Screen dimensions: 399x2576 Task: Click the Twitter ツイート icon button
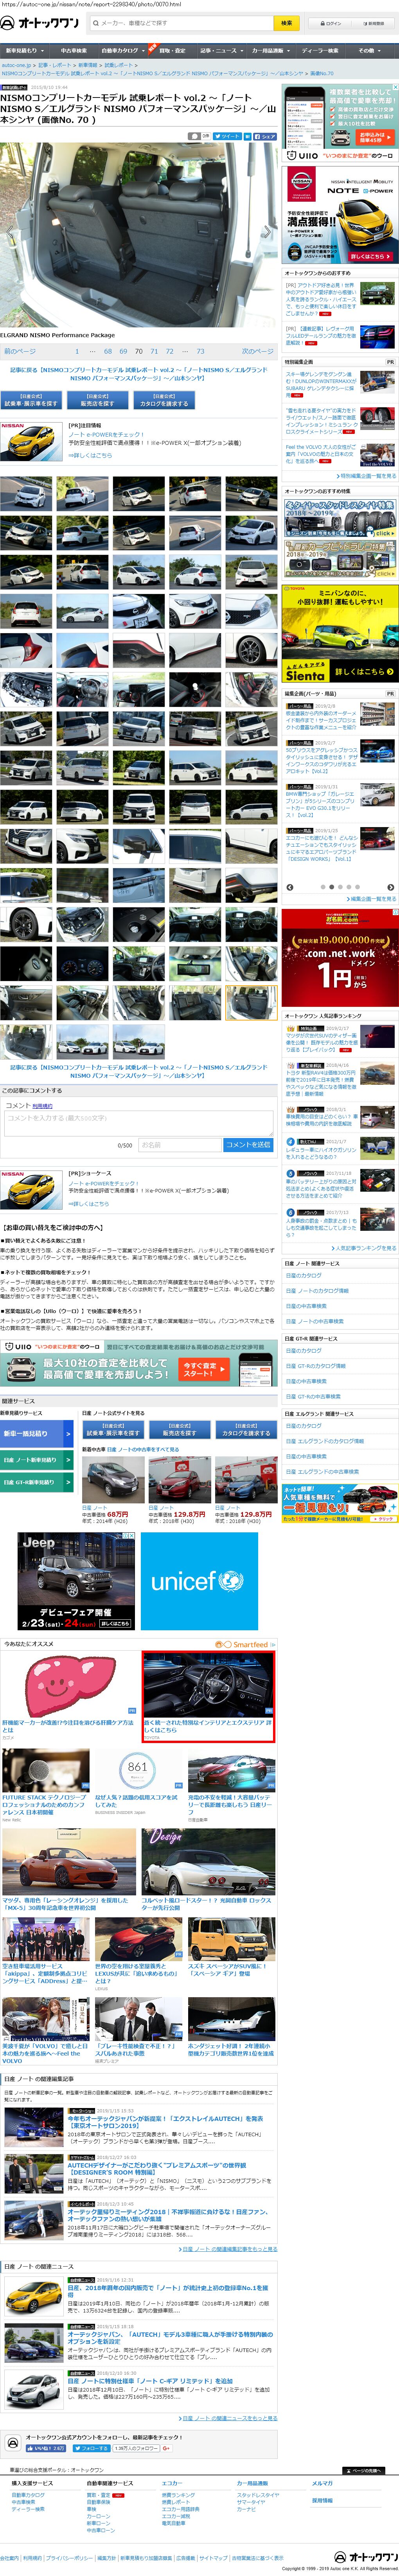(x=229, y=135)
